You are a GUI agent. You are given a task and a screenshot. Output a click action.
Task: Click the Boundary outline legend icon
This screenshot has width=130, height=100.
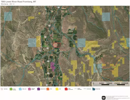[x=2, y=89]
